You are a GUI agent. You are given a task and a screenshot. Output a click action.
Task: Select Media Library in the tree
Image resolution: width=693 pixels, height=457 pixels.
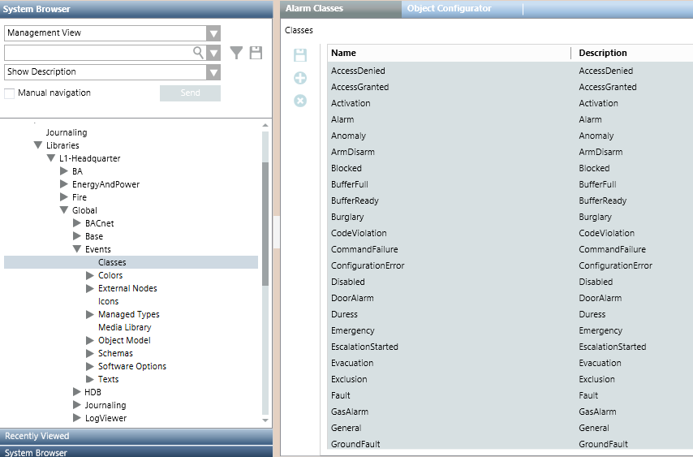pos(124,328)
